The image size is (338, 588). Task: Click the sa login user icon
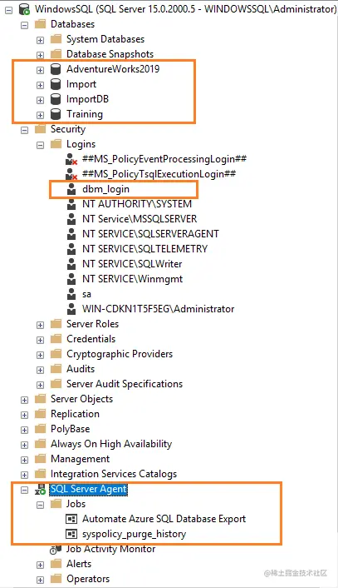(71, 294)
